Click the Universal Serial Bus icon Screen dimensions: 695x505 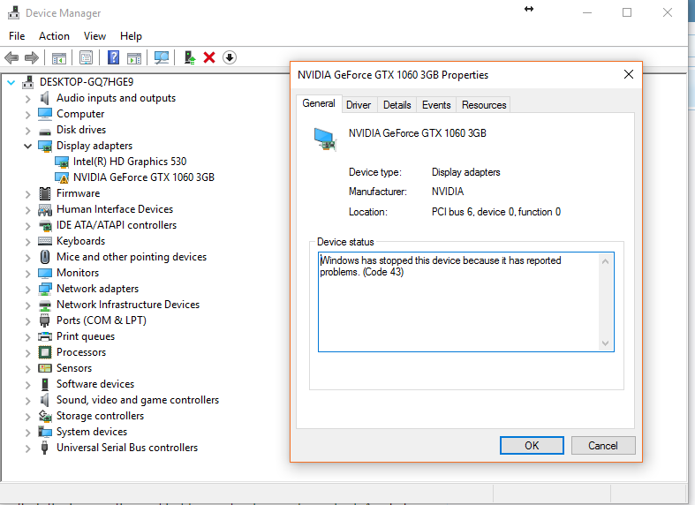tap(44, 448)
